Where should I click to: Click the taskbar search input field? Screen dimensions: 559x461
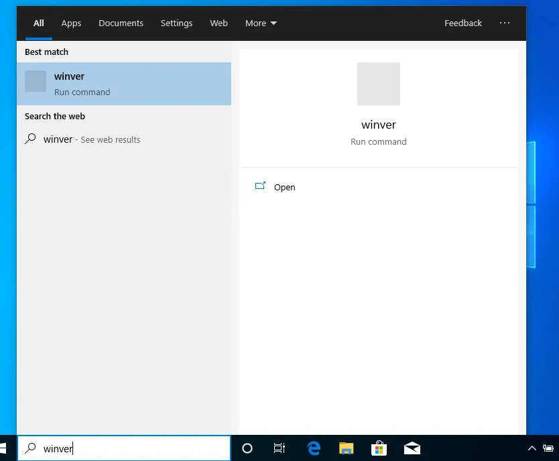tap(124, 448)
